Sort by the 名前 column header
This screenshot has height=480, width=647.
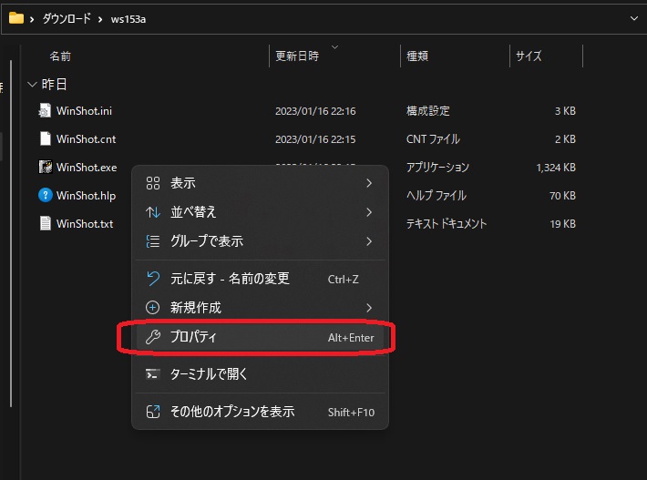pos(60,56)
